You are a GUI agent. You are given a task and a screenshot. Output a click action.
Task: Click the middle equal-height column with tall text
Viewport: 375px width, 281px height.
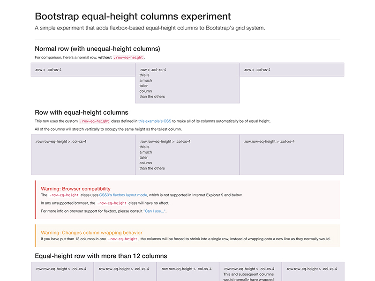click(x=187, y=155)
